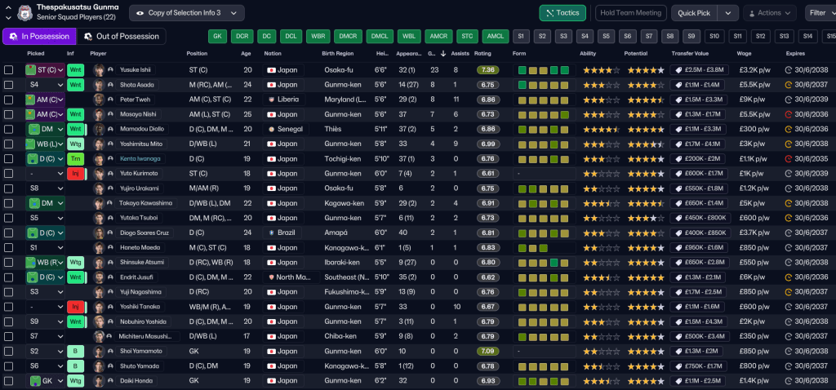Click the 7.36 rating badge for Yusuke Ishii
This screenshot has width=836, height=390.
click(488, 70)
